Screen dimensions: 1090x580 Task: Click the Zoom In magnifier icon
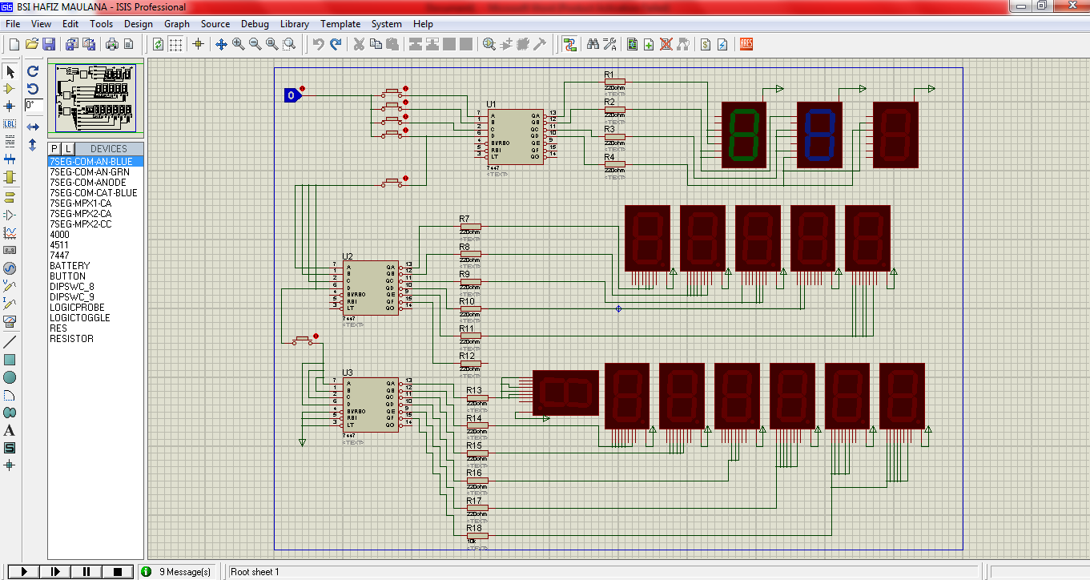[x=238, y=44]
